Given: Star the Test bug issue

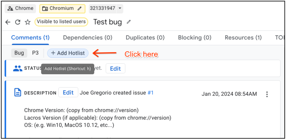Looking at the screenshot, I should (x=27, y=22).
